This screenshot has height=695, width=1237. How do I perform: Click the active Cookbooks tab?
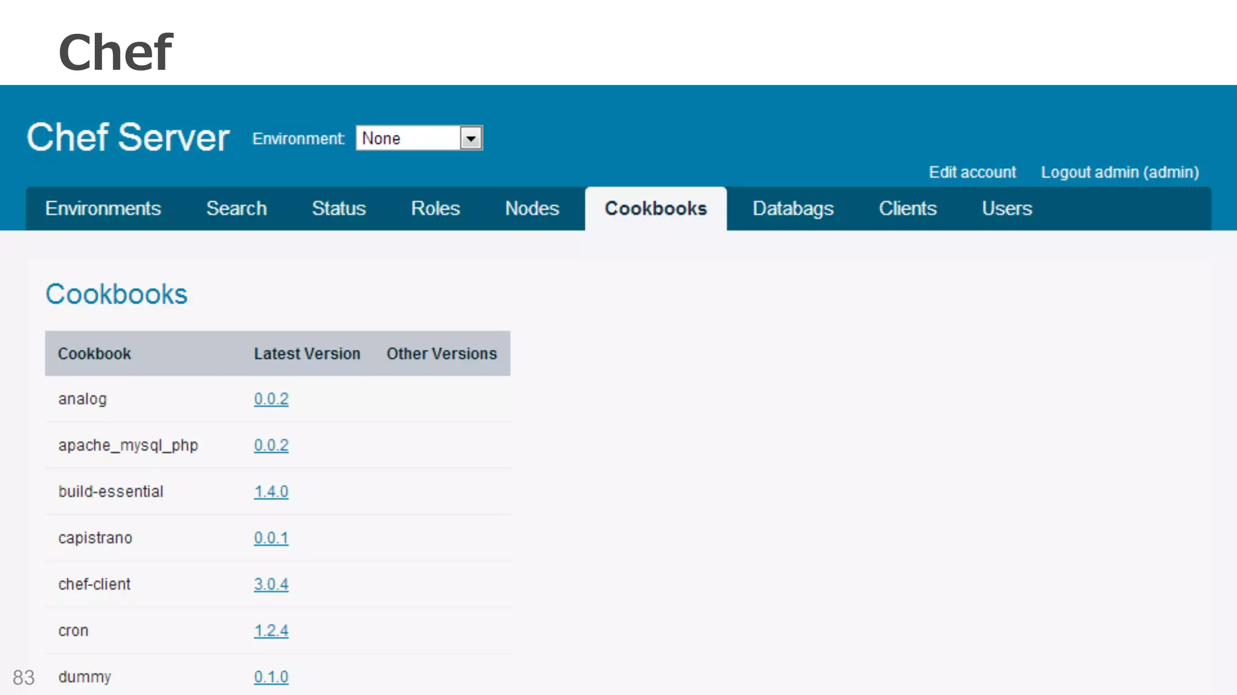point(656,209)
